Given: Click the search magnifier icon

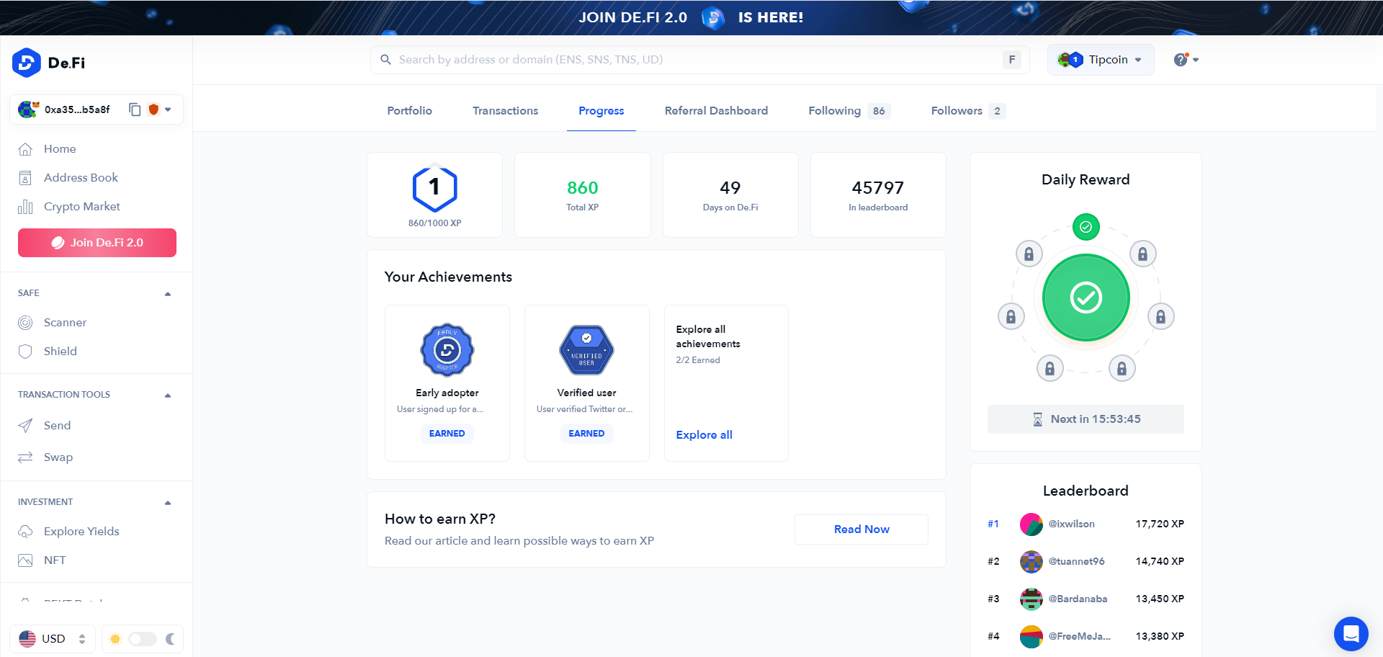Looking at the screenshot, I should 386,60.
